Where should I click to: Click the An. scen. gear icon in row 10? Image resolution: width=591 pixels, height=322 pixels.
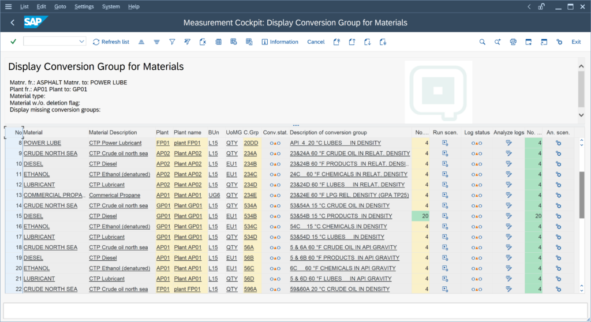559,164
